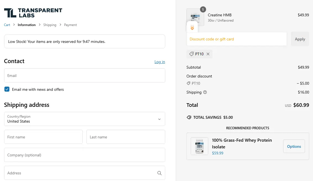Screen dimensions: 313x181
Task: Click the Apply discount button
Action: tap(300, 39)
